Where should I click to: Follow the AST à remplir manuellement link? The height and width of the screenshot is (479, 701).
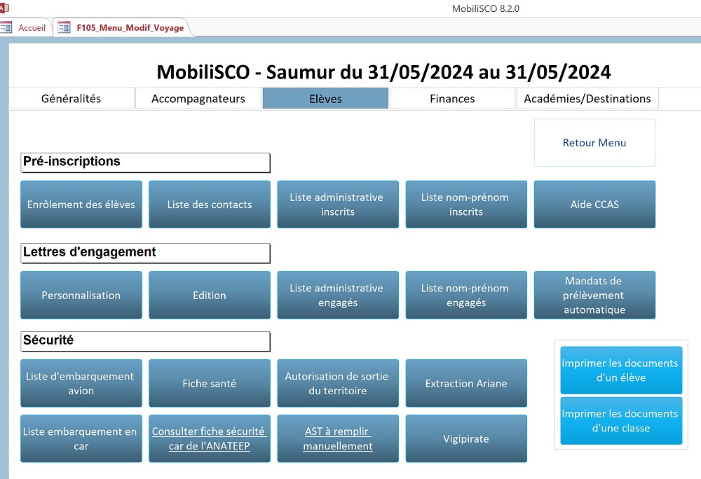[x=338, y=439]
